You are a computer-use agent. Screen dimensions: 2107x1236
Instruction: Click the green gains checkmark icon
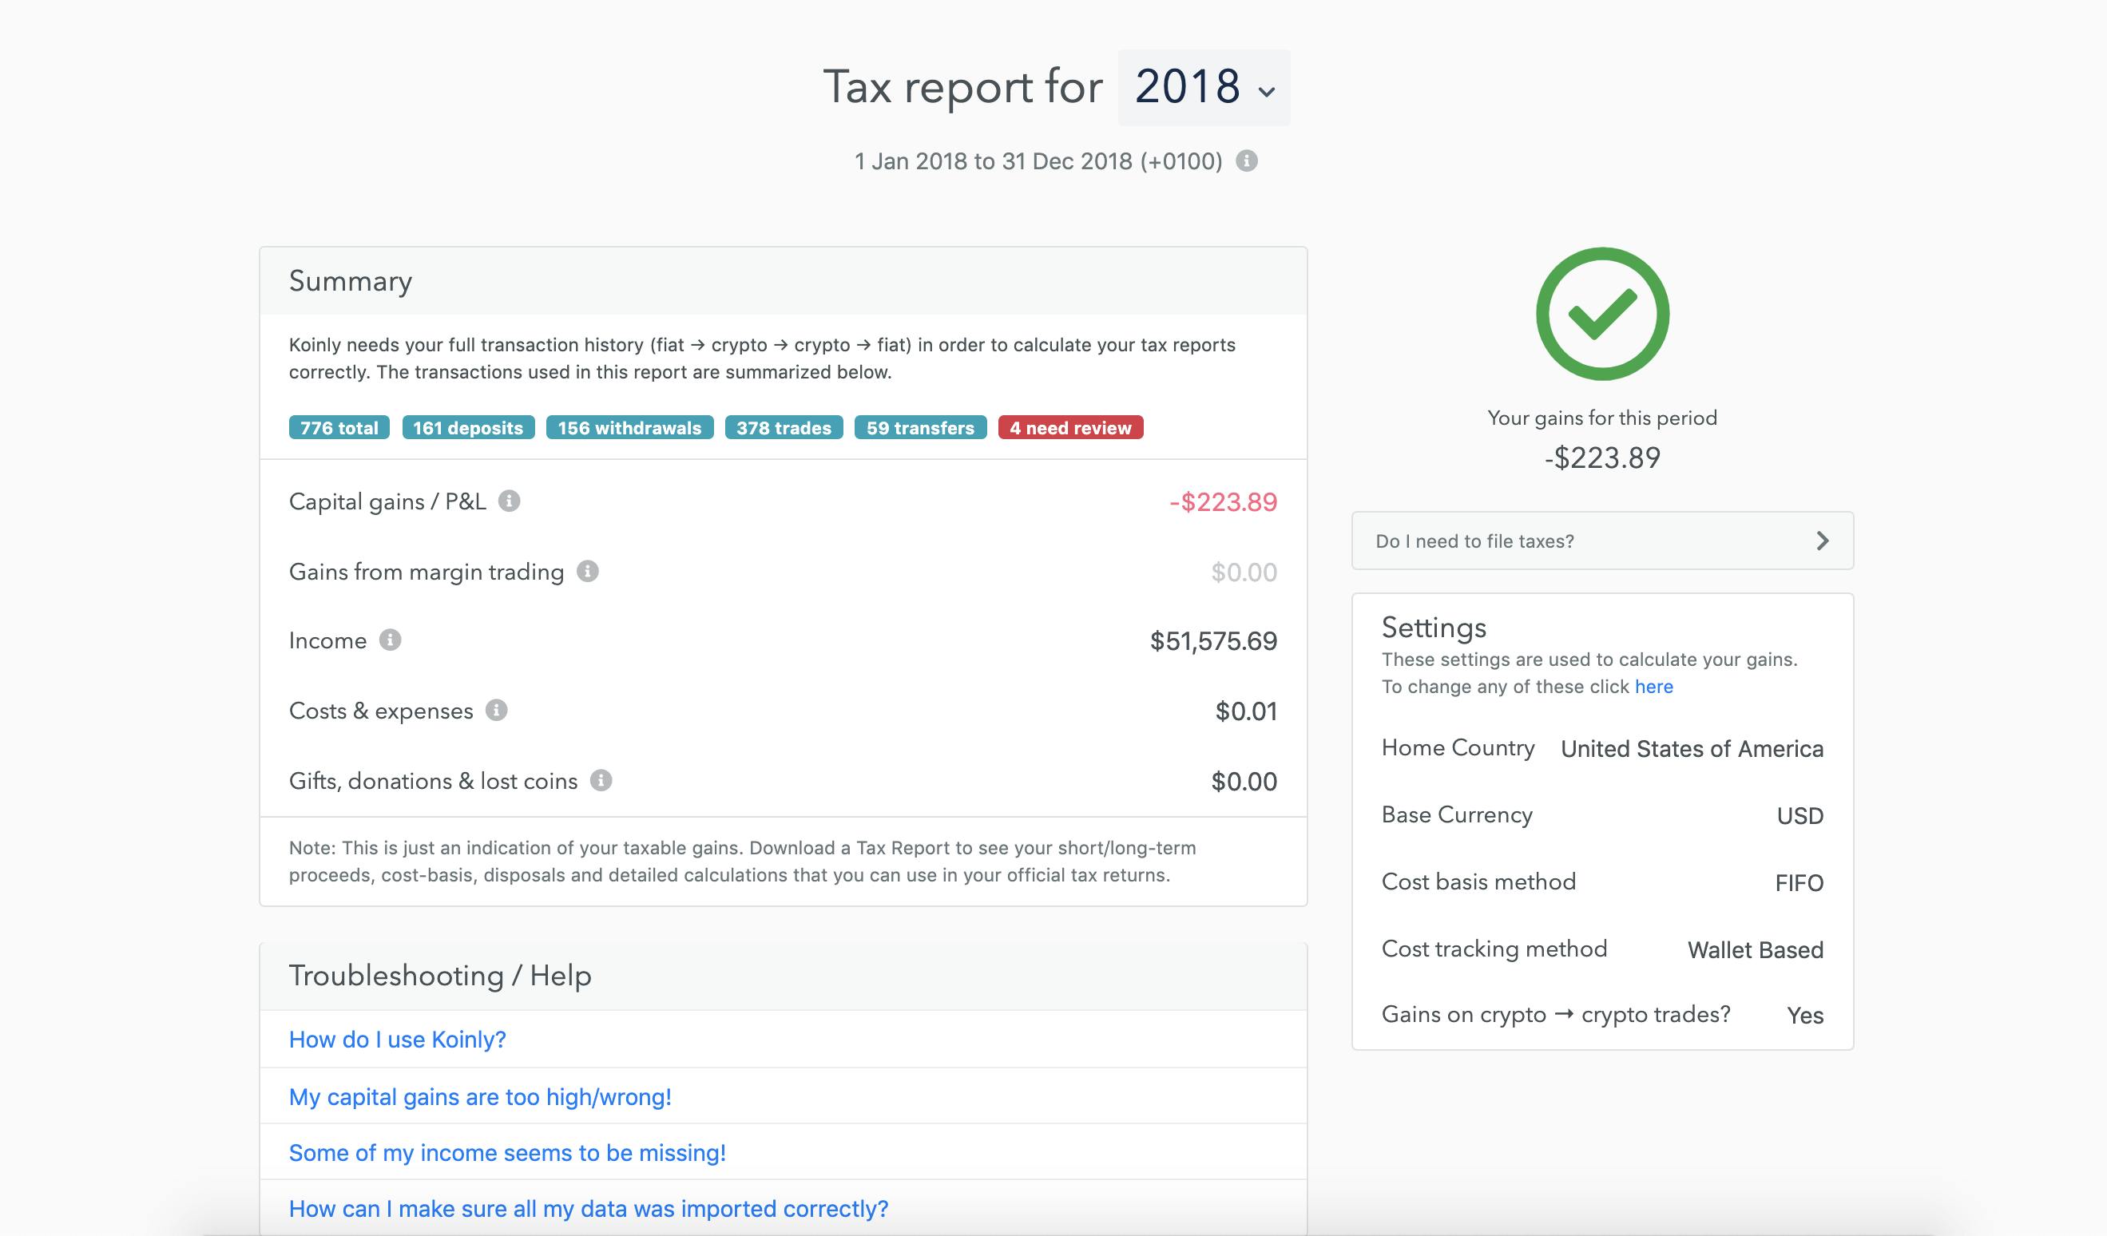[1603, 315]
